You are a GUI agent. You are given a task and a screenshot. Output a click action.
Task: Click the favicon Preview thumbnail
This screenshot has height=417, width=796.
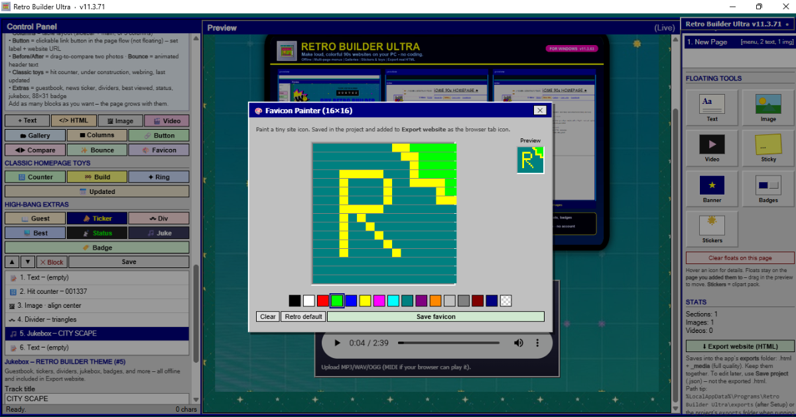531,160
